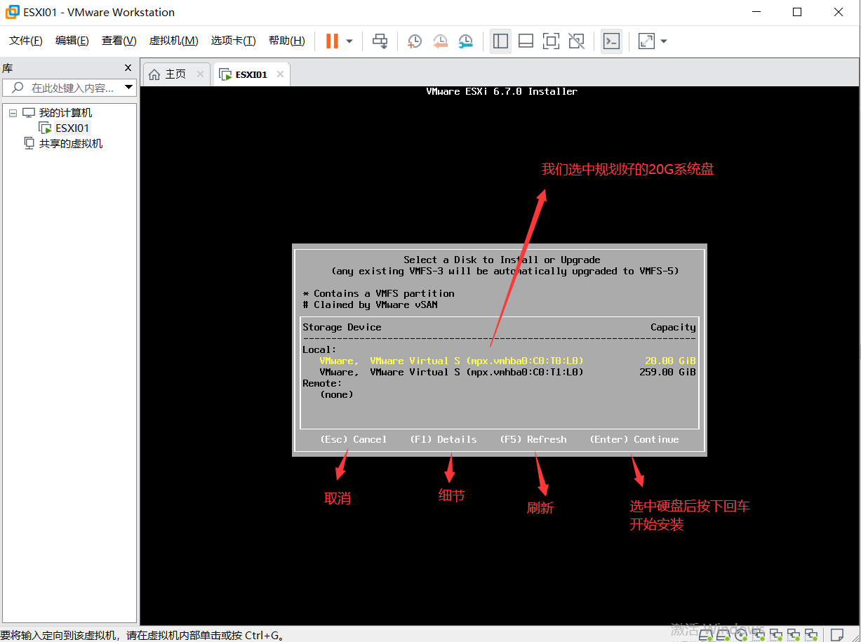The width and height of the screenshot is (861, 642).
Task: Click the 库 panel title label
Action: pos(7,68)
